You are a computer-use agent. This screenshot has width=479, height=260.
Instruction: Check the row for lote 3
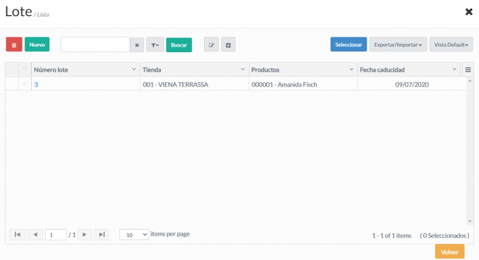[25, 83]
